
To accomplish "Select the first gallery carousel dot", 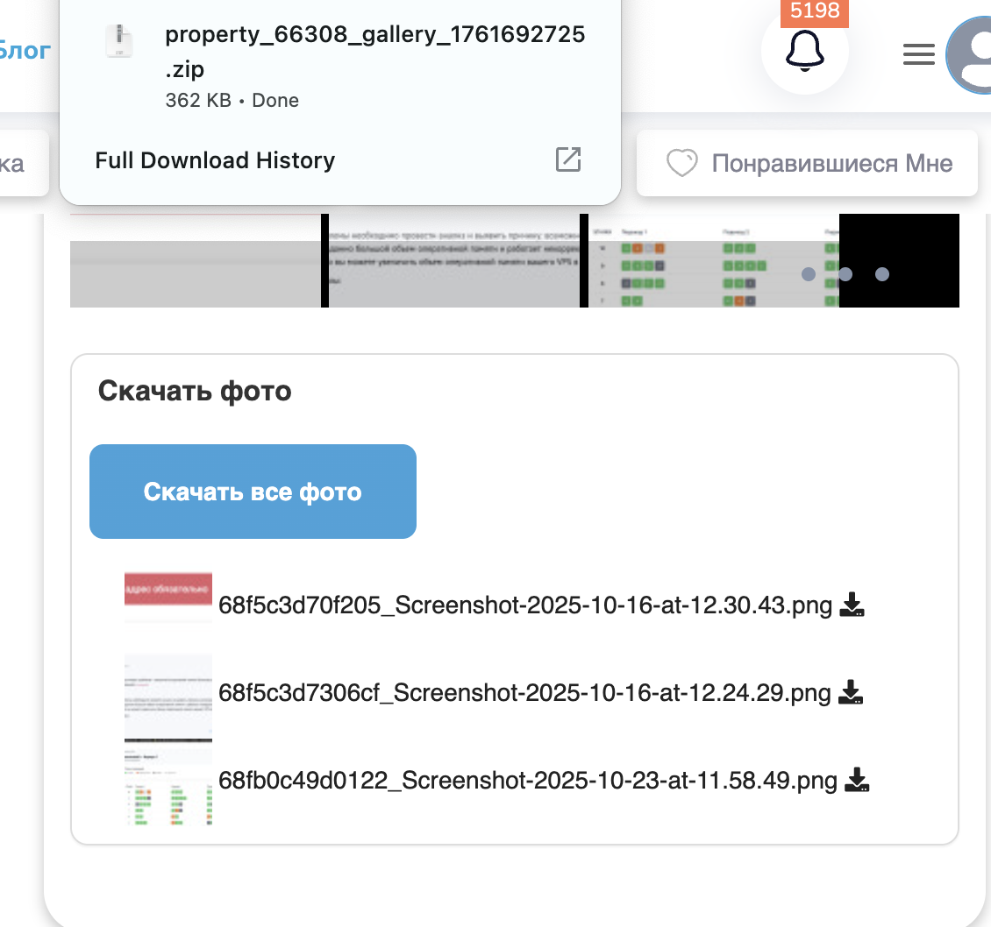I will tap(809, 274).
